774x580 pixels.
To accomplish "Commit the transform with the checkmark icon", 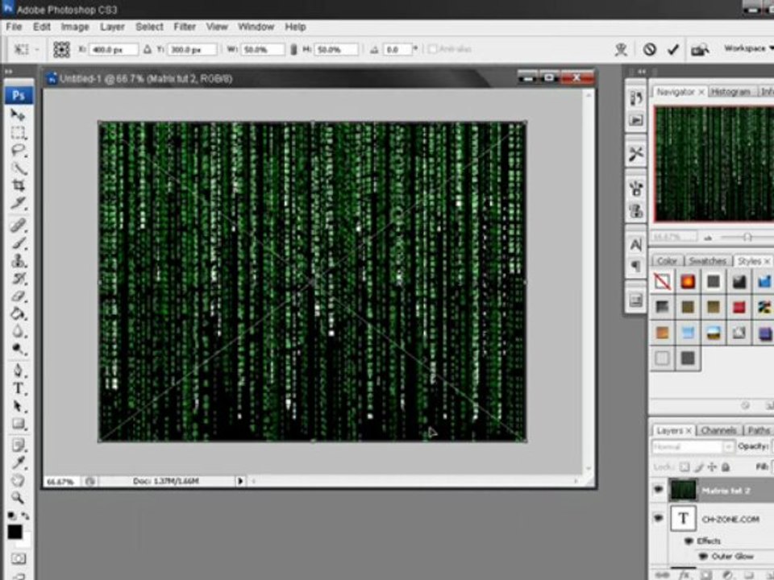I will [x=672, y=49].
